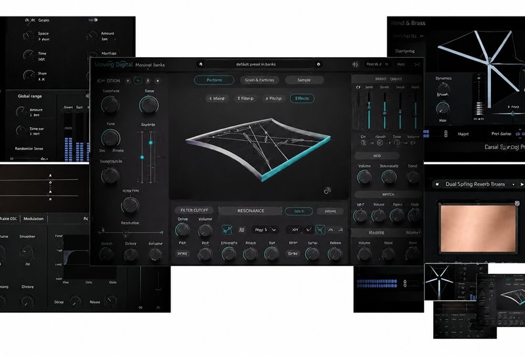Select the Main sub-tab

(x=217, y=99)
